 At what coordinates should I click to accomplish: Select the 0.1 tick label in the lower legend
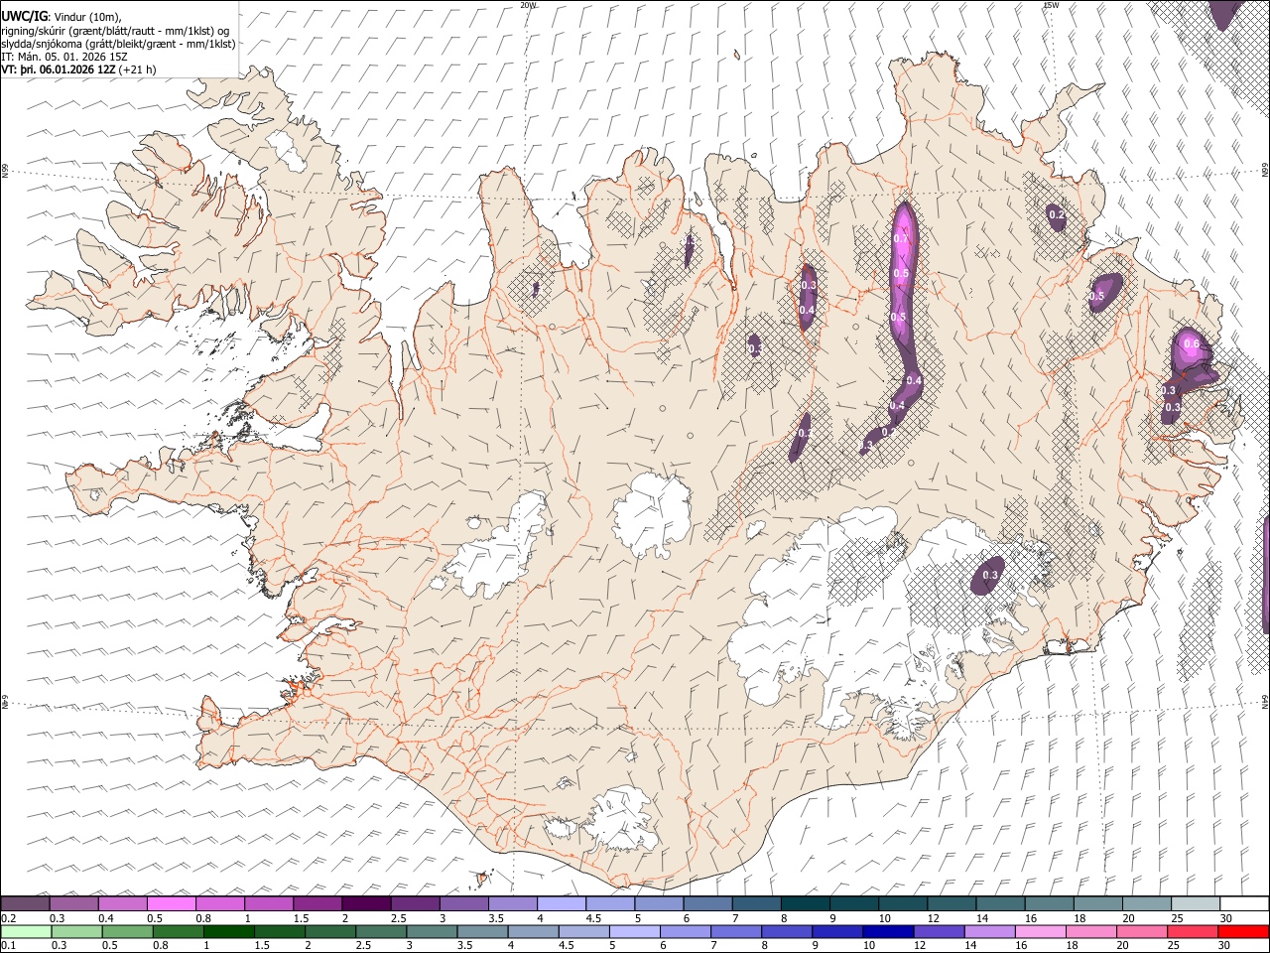tap(7, 946)
